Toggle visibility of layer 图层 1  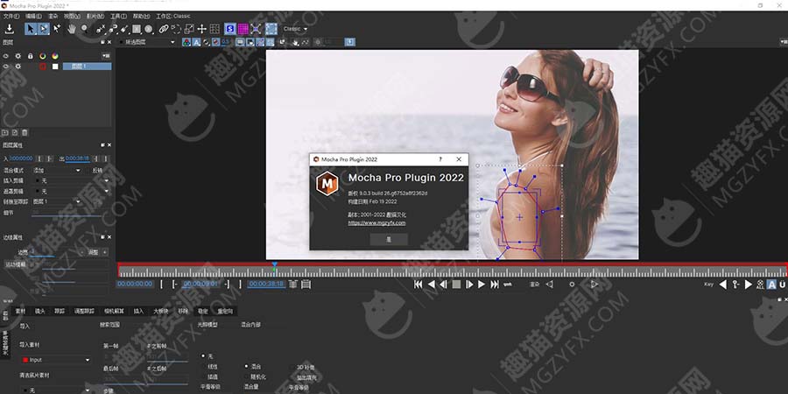click(6, 67)
